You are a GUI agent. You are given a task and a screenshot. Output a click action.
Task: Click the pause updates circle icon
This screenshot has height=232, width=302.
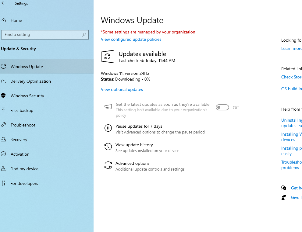(x=108, y=128)
